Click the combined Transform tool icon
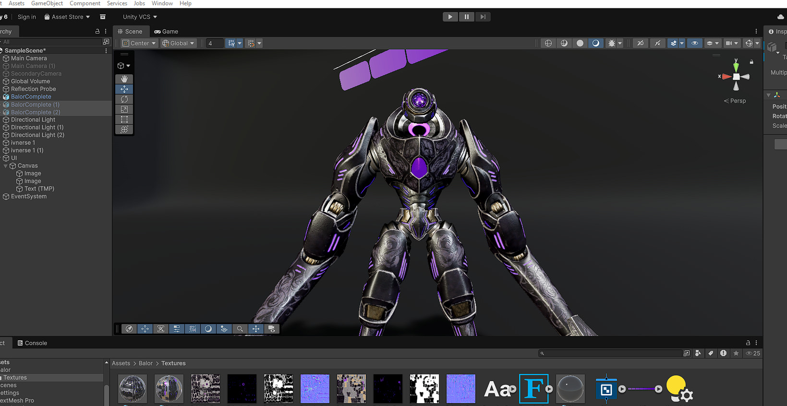Screen dimensions: 787x406 point(124,129)
